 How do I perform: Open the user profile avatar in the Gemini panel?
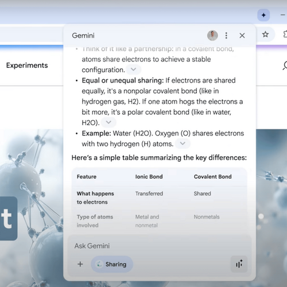pyautogui.click(x=212, y=36)
